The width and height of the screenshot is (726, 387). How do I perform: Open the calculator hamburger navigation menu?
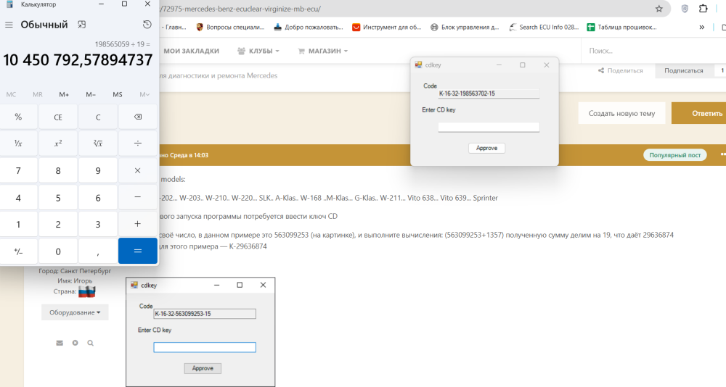coord(9,25)
